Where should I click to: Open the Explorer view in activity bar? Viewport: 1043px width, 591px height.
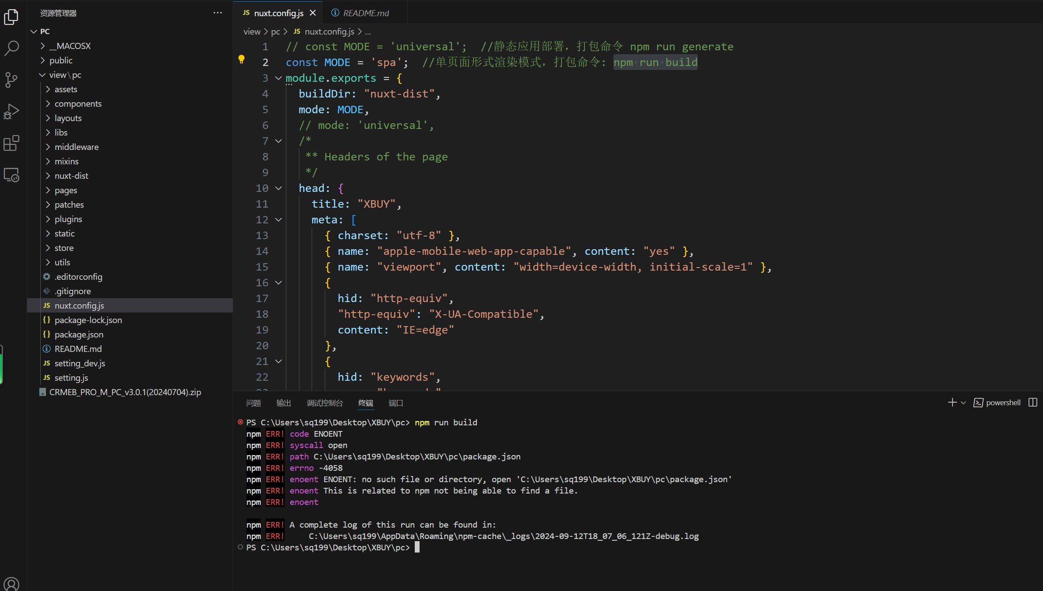11,17
